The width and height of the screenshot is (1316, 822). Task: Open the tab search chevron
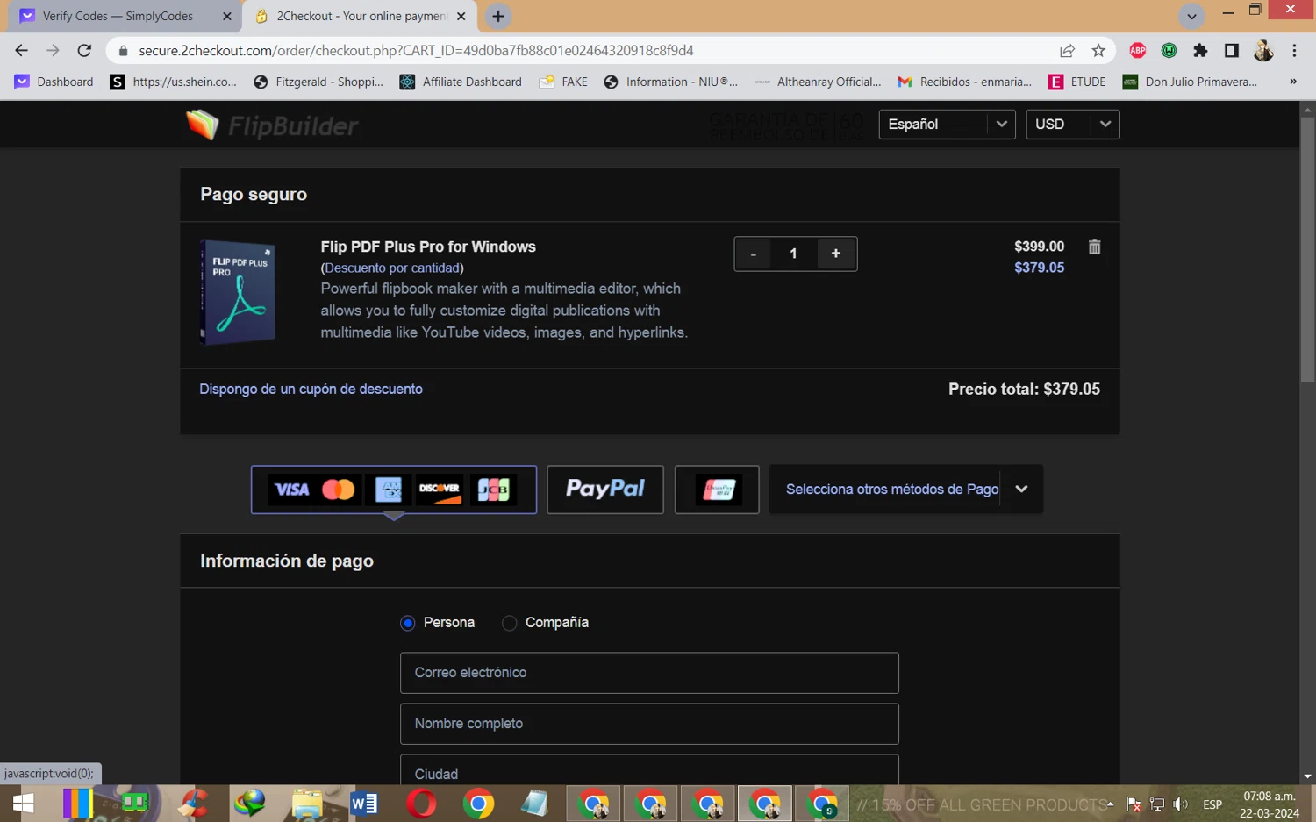click(1191, 16)
